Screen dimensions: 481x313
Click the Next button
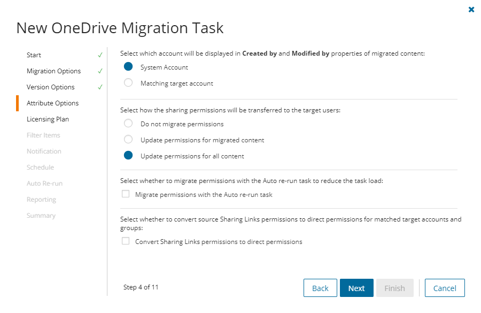[356, 288]
